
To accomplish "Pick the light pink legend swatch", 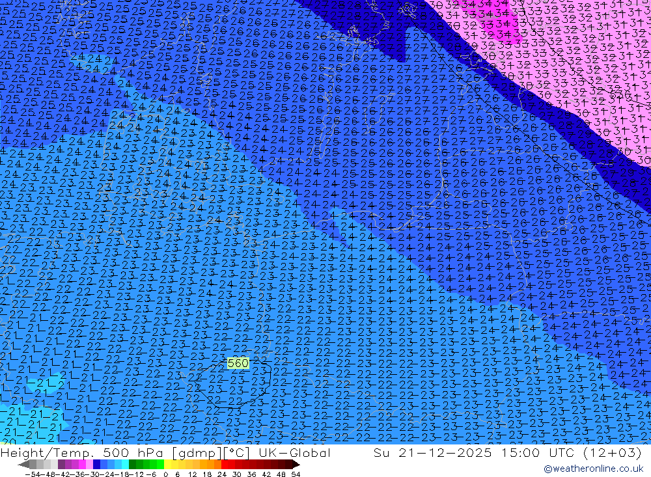I will pyautogui.click(x=89, y=465).
